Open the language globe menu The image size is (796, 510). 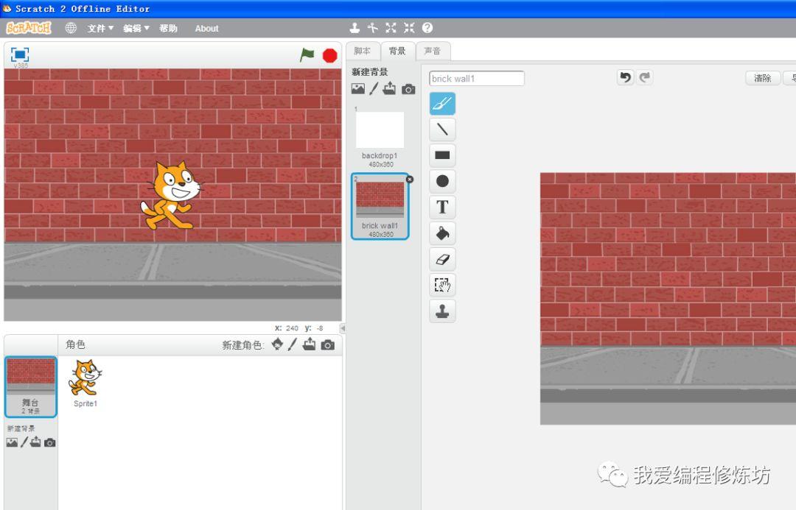[x=71, y=28]
